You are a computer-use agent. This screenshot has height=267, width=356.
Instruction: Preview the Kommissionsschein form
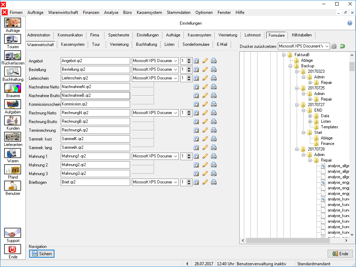196,104
